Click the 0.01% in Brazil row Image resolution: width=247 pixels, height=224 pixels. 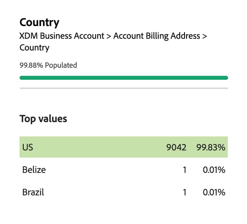[214, 192]
